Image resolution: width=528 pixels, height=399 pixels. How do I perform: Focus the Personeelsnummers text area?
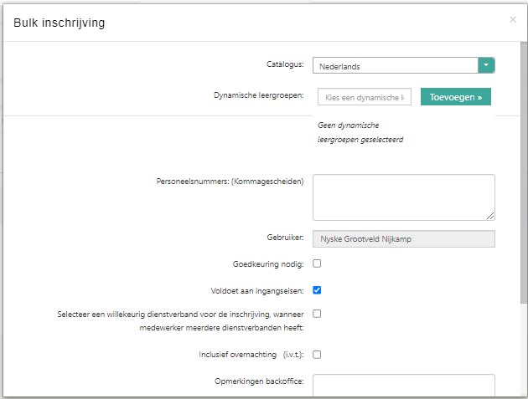pos(402,197)
